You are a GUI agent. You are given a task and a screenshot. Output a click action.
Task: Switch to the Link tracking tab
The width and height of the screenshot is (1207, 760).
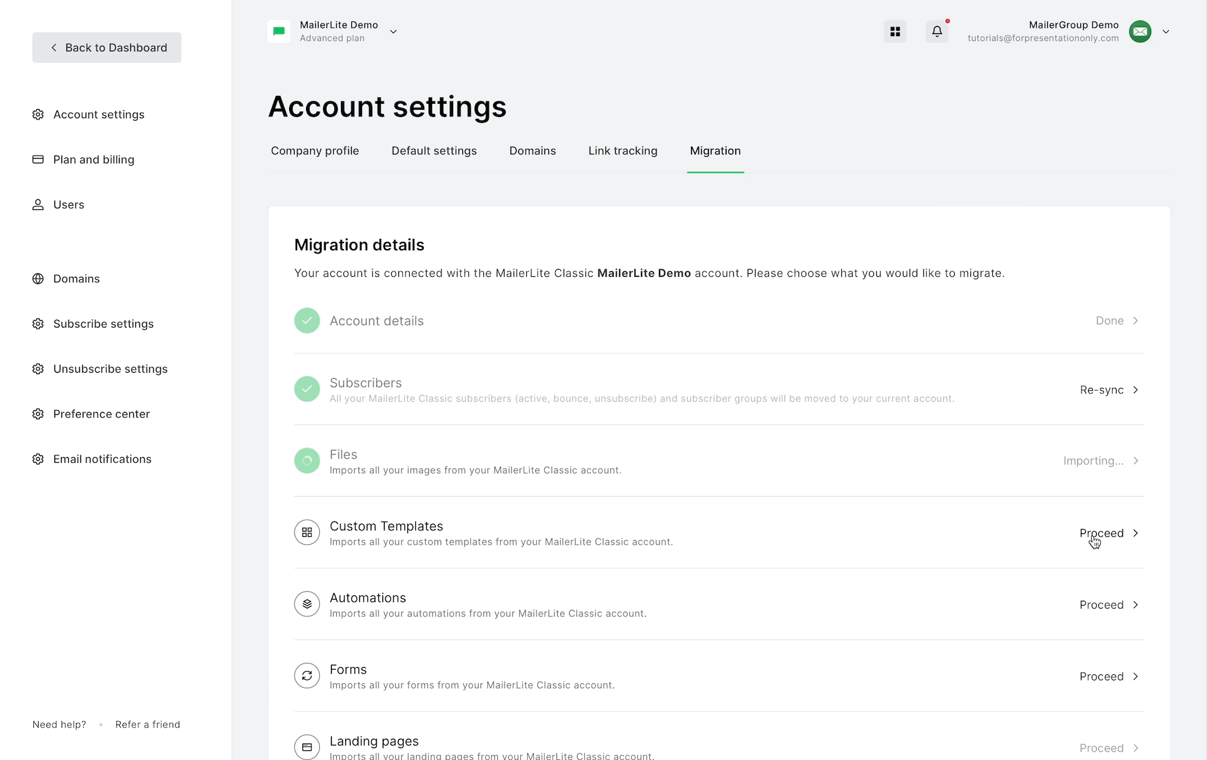pyautogui.click(x=623, y=151)
